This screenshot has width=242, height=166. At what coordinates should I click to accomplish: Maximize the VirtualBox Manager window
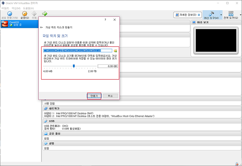[227, 3]
